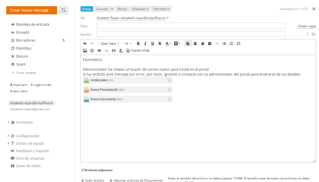This screenshot has width=319, height=182.
Task: Click the Enviar button
Action: (x=87, y=9)
